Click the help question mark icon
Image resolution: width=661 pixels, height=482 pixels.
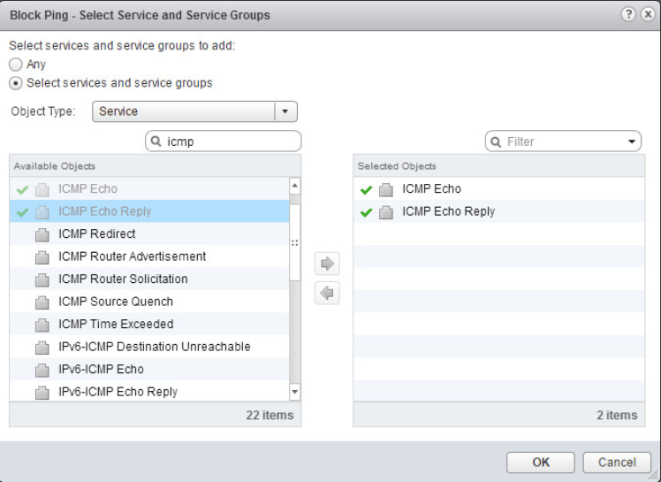pos(628,15)
